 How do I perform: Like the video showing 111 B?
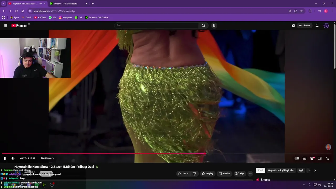click(x=183, y=174)
